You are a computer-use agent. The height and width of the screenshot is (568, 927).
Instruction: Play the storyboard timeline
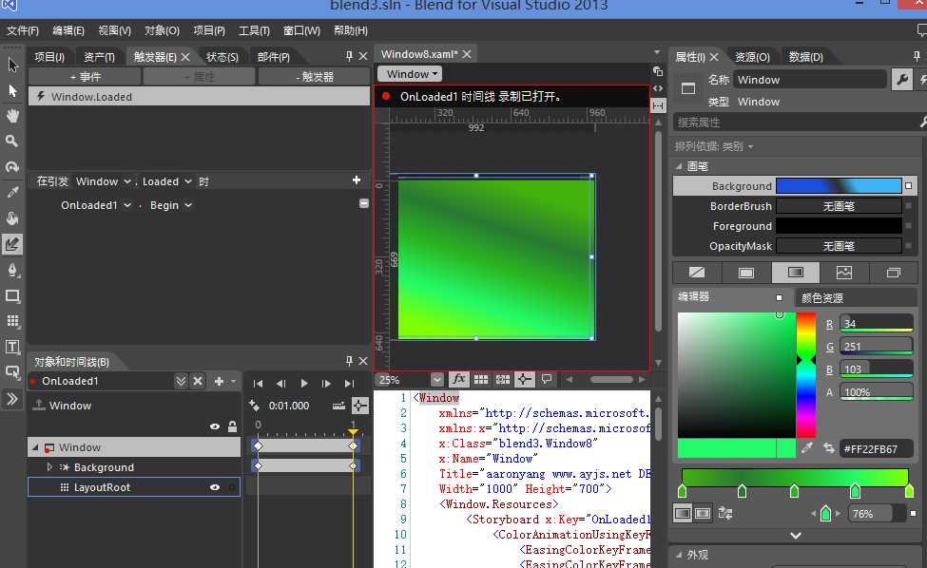(x=304, y=383)
